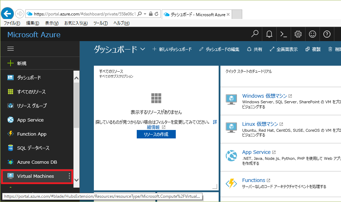Image resolution: width=341 pixels, height=202 pixels.
Task: Click the Virtual Machines three-dot options
Action: pyautogui.click(x=69, y=176)
